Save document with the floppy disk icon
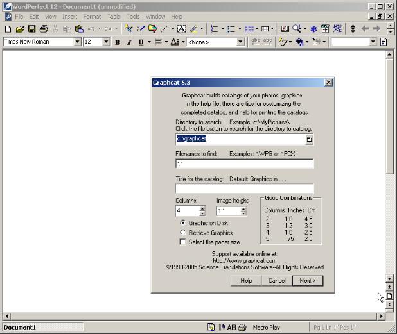The width and height of the screenshot is (397, 334). tap(31, 29)
